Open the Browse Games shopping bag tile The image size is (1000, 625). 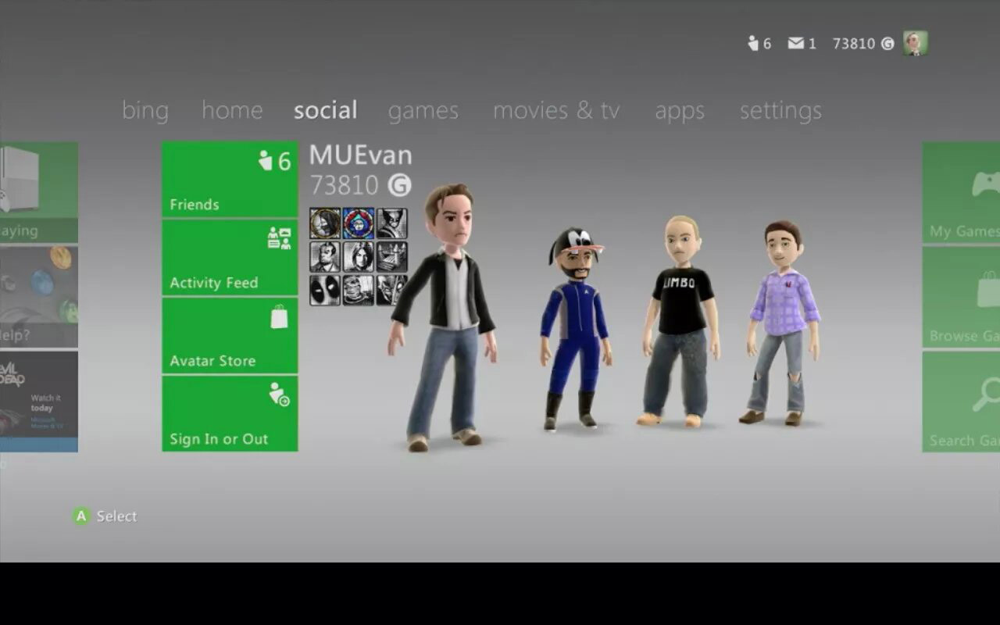pos(962,297)
